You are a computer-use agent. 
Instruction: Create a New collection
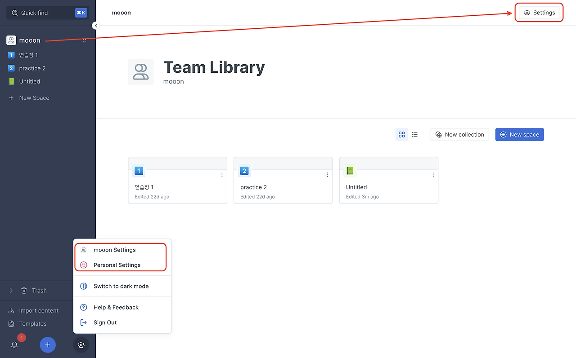click(x=459, y=134)
